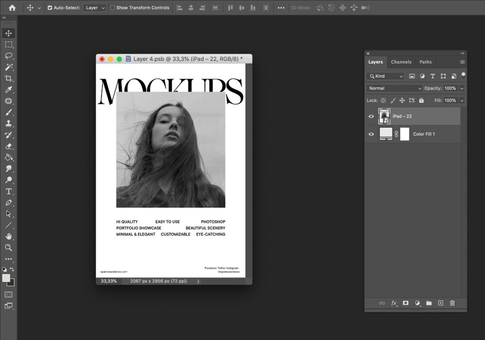This screenshot has height=340, width=485.
Task: Create a new layer
Action: pyautogui.click(x=440, y=303)
